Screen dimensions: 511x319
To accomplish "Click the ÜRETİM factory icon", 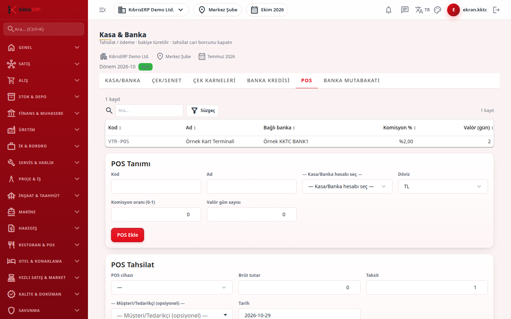I will coord(11,130).
